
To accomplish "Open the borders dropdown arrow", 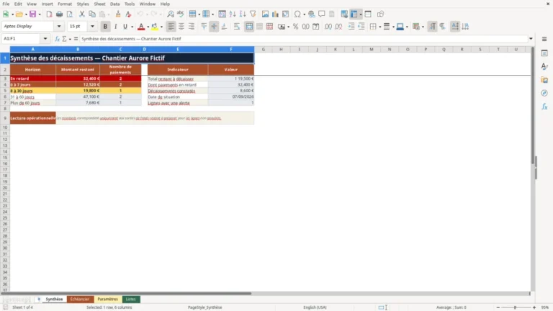I will coord(380,27).
